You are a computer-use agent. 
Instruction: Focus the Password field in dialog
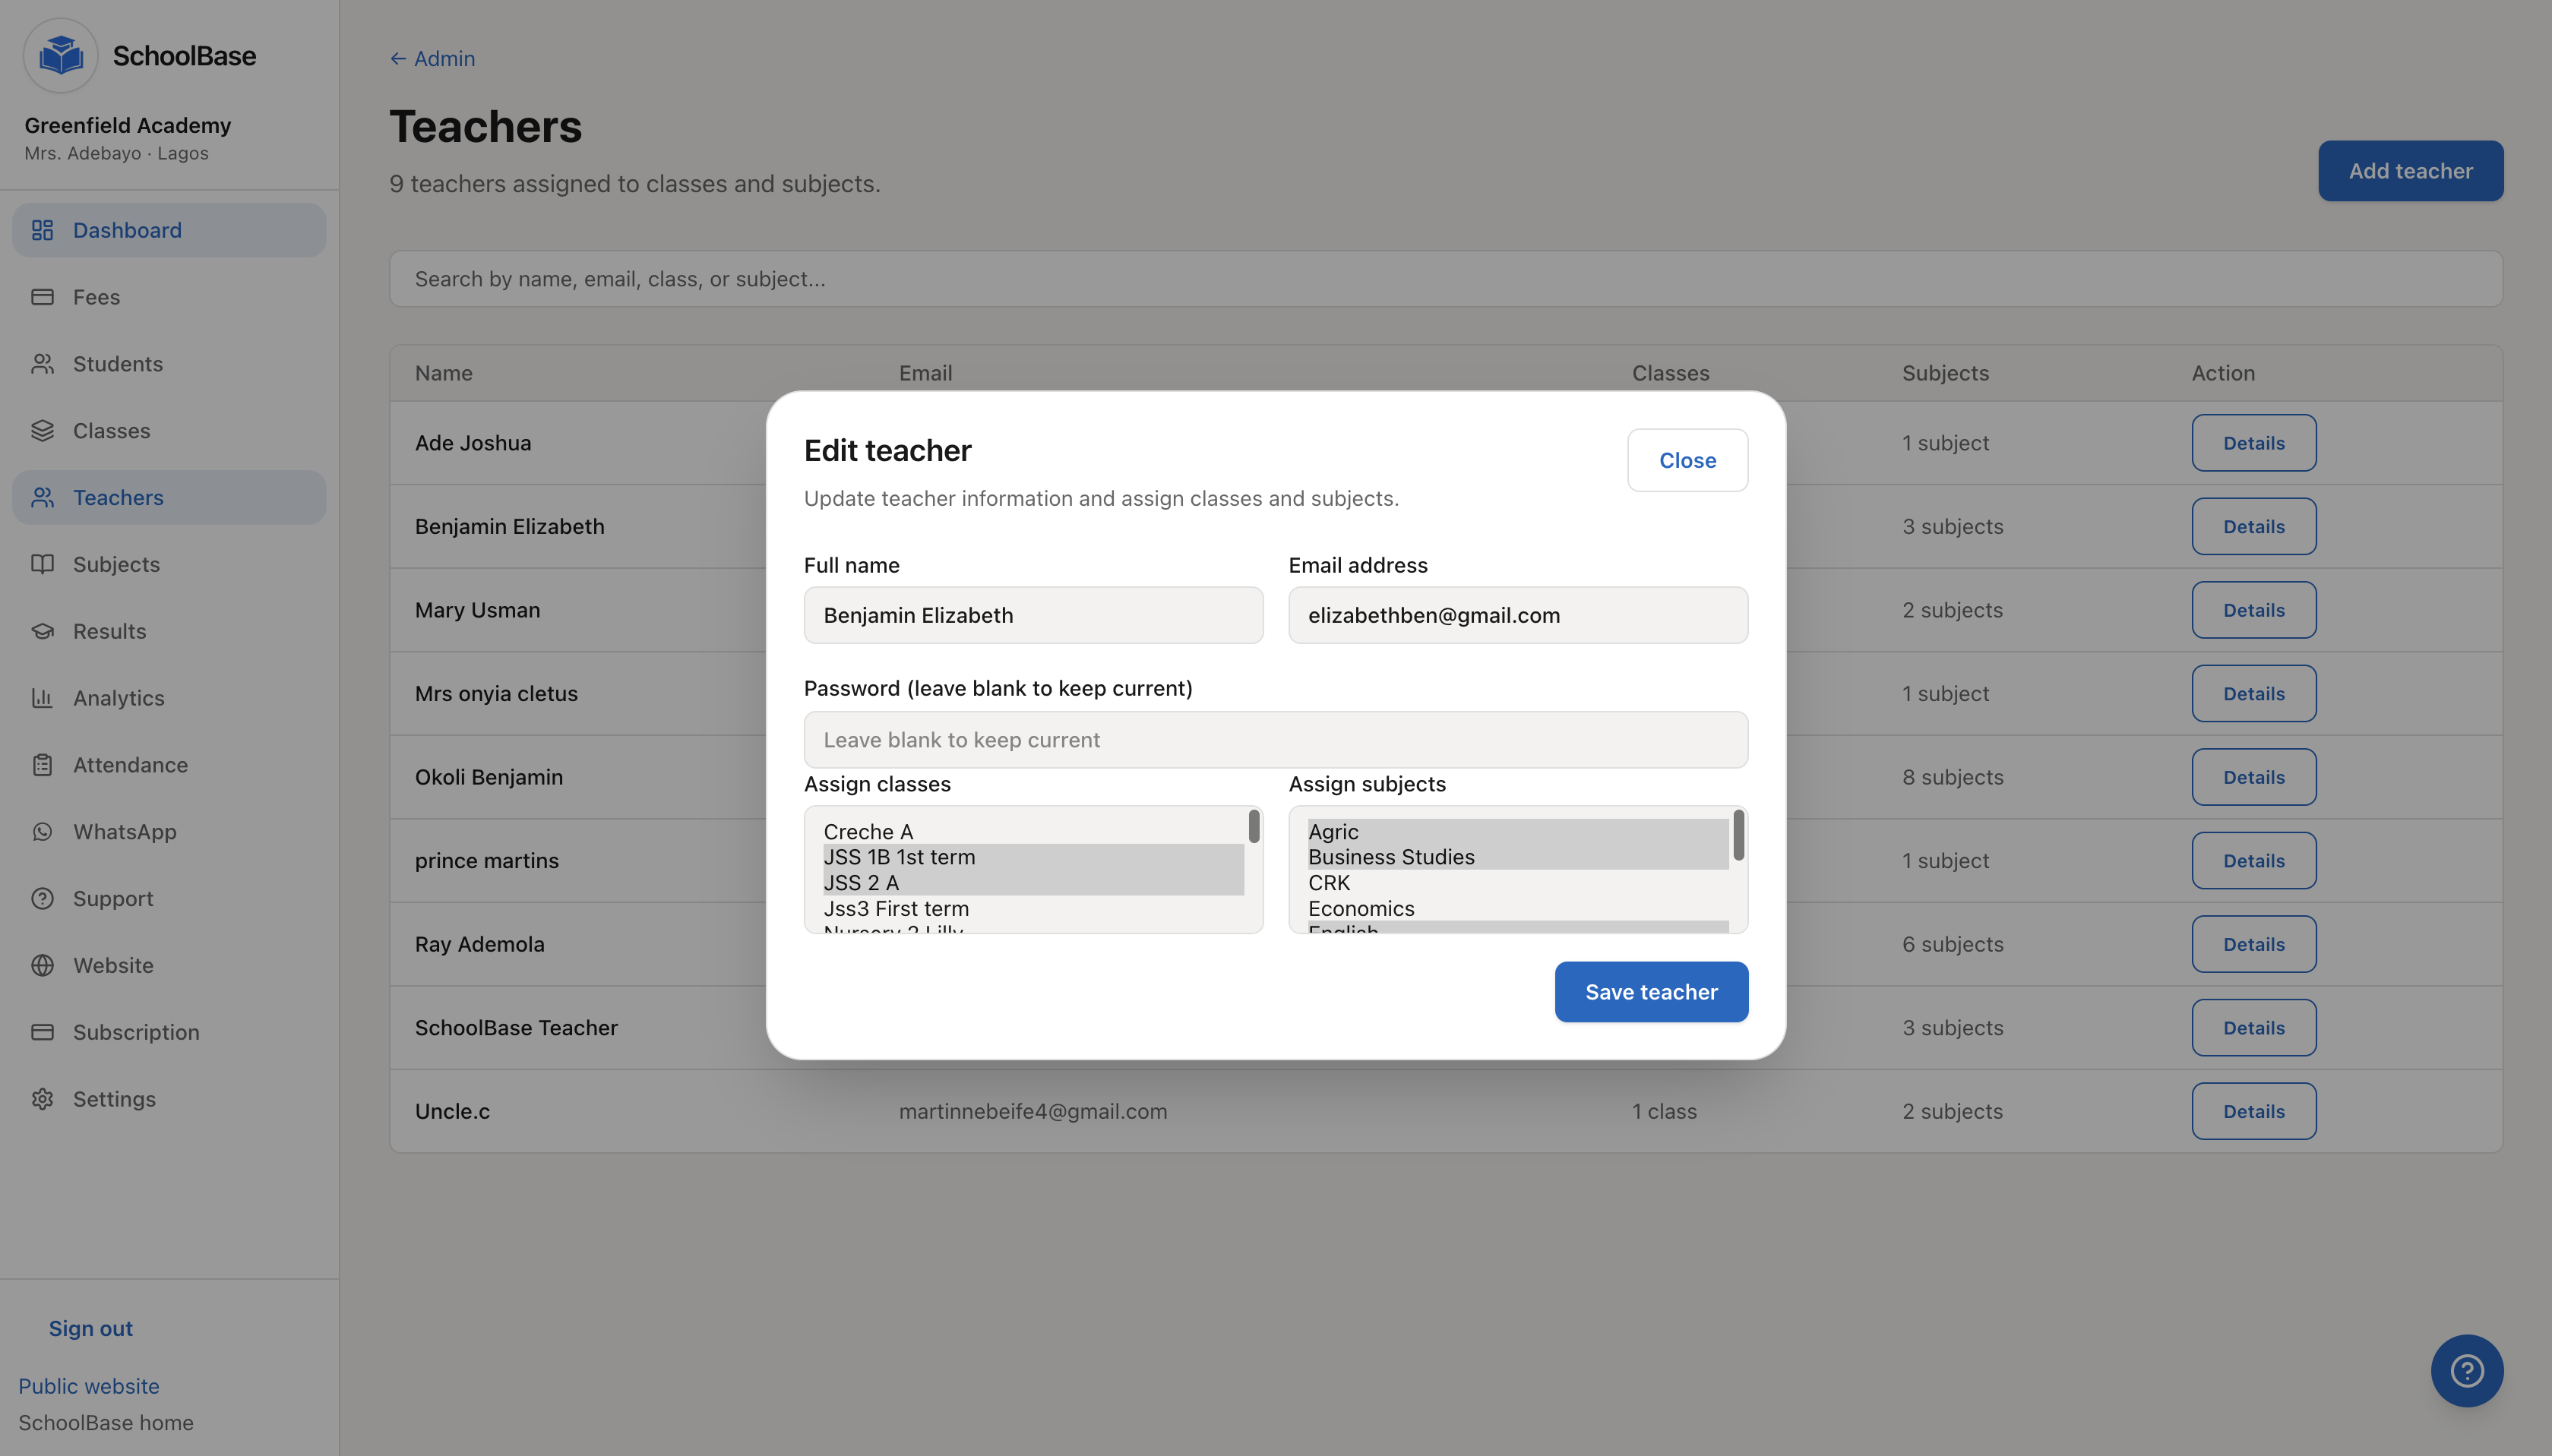[x=1275, y=740]
